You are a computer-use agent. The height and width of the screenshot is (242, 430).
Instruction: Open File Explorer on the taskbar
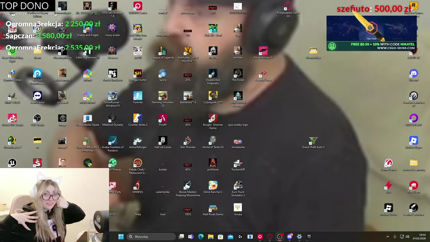211,237
